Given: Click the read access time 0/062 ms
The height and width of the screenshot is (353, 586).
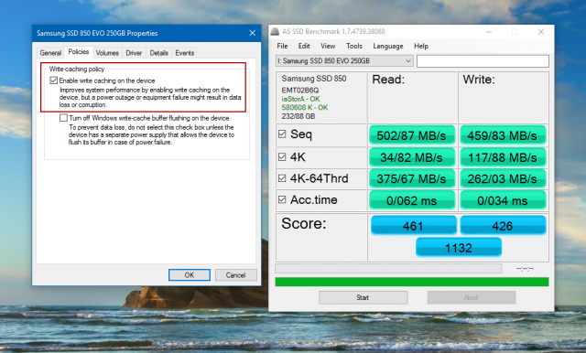Looking at the screenshot, I should [x=411, y=200].
